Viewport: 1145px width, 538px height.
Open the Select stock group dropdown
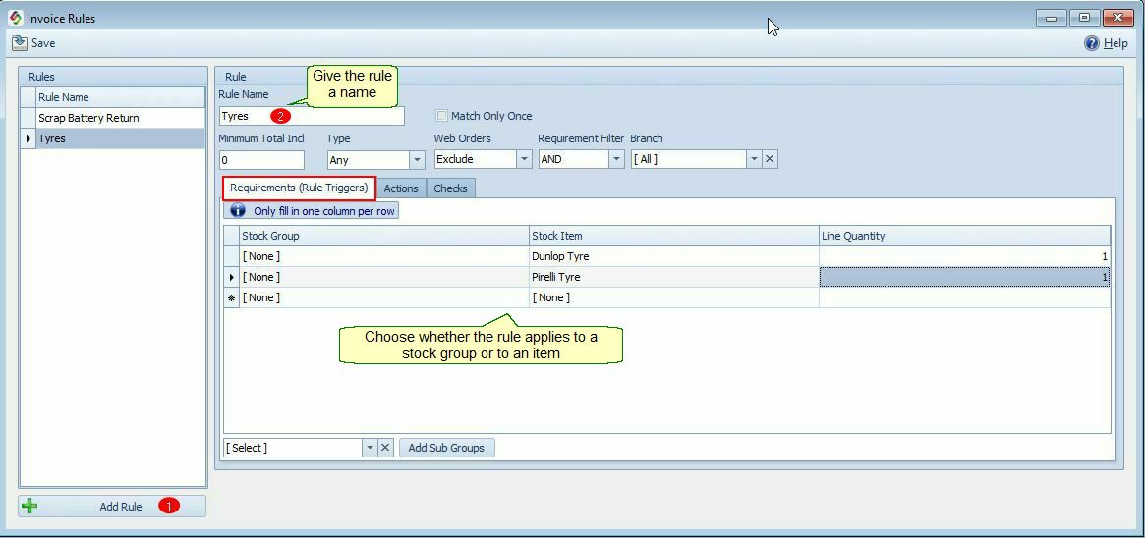[x=371, y=448]
